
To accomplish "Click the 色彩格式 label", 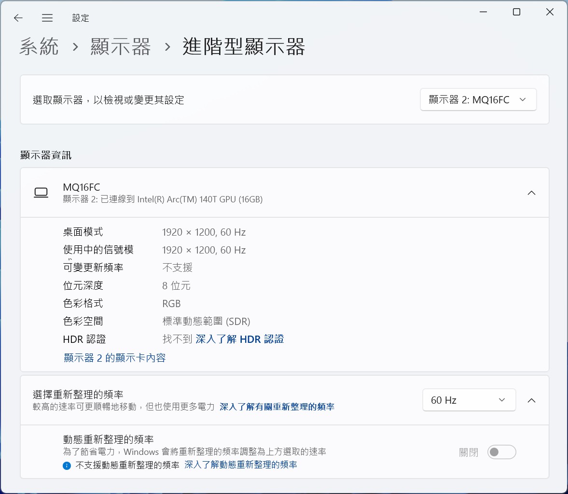I will (83, 303).
